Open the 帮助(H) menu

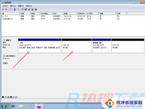click(x=29, y=6)
